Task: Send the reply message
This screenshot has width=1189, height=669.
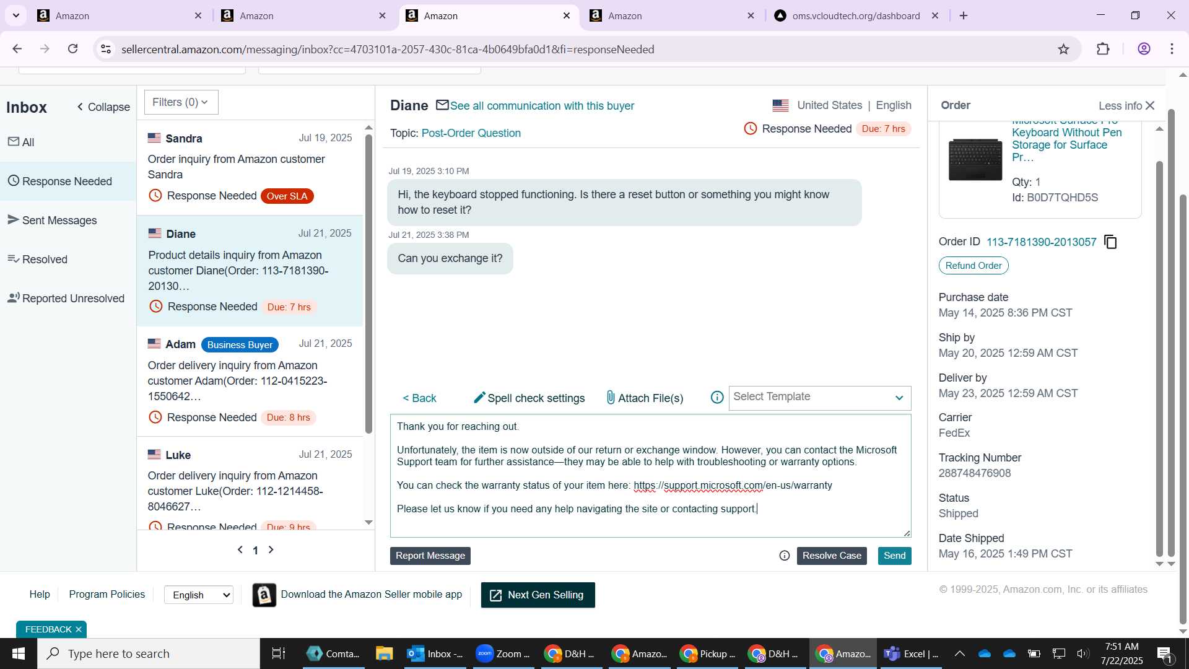Action: [x=894, y=556]
